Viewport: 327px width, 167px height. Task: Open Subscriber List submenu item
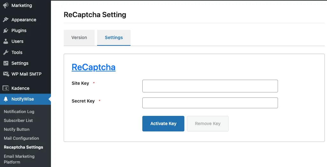tap(18, 120)
